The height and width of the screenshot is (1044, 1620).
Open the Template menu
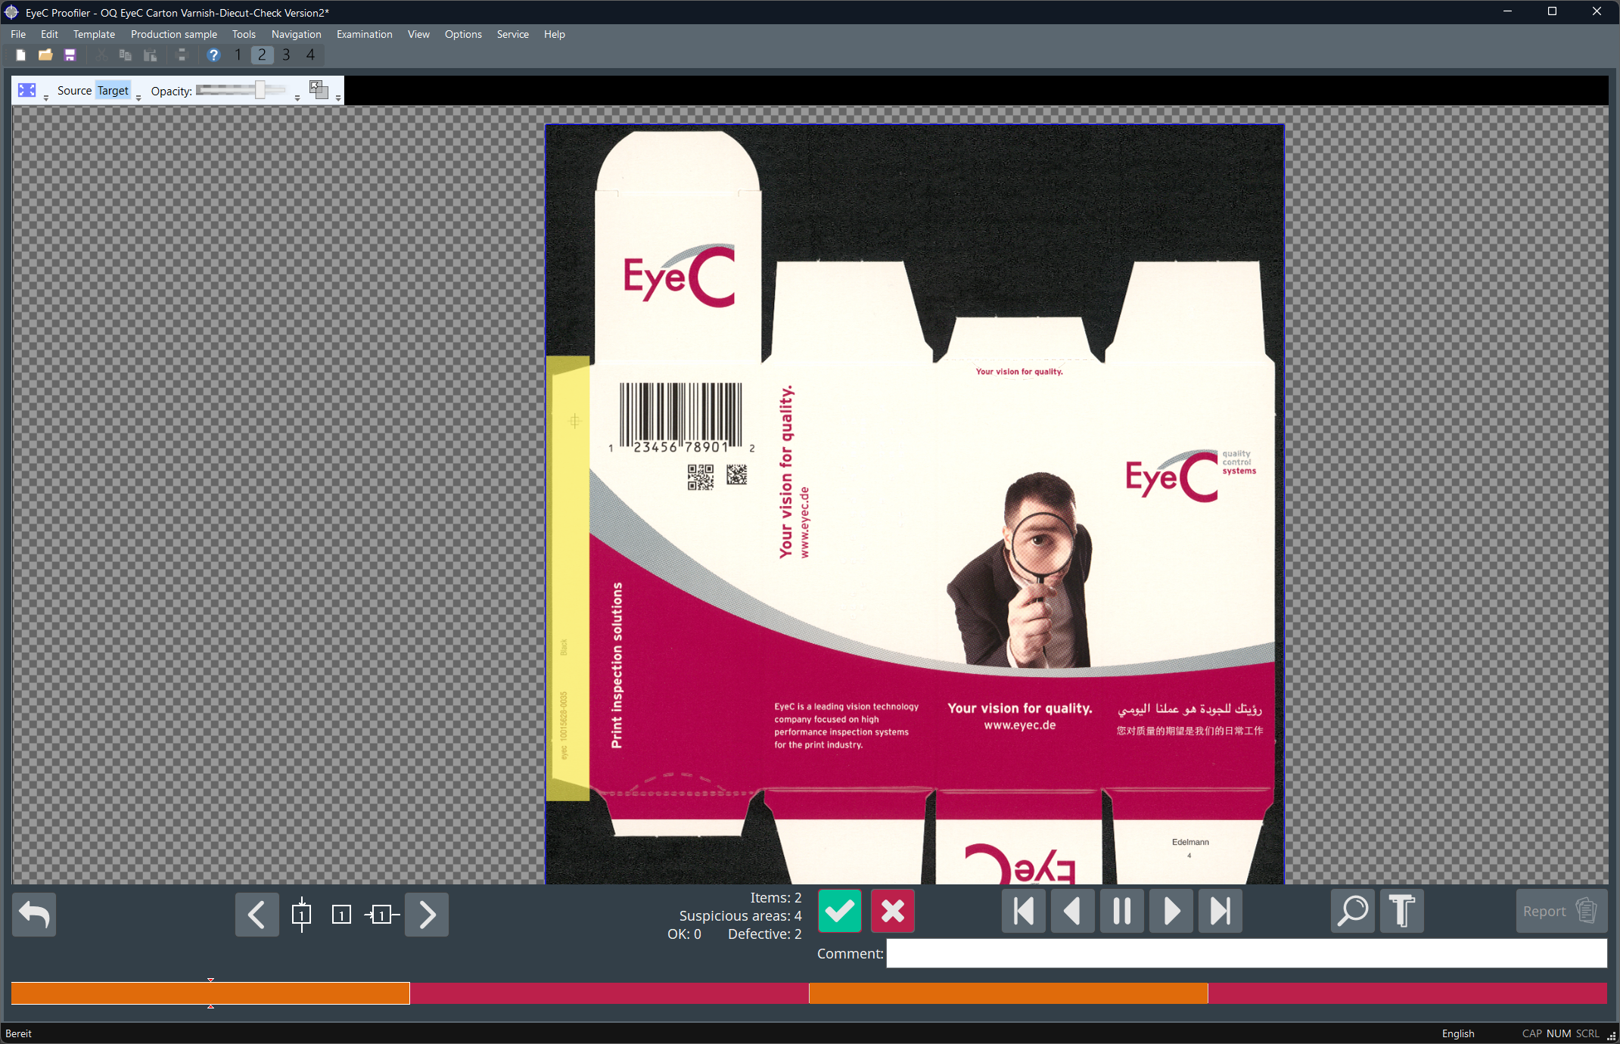94,34
